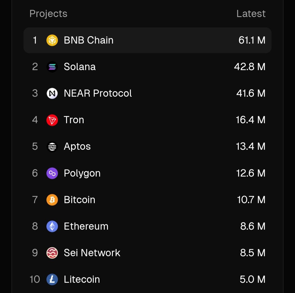295x293 pixels.
Task: Click the NEAR Protocol logo icon
Action: tap(52, 94)
